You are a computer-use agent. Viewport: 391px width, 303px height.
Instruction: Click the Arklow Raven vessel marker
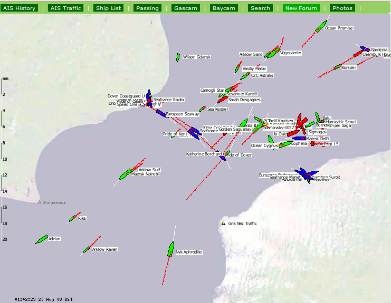pyautogui.click(x=87, y=249)
